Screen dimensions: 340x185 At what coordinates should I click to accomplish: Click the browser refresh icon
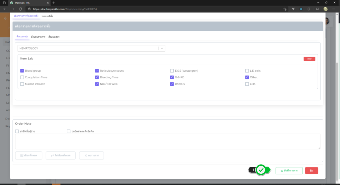[21, 9]
